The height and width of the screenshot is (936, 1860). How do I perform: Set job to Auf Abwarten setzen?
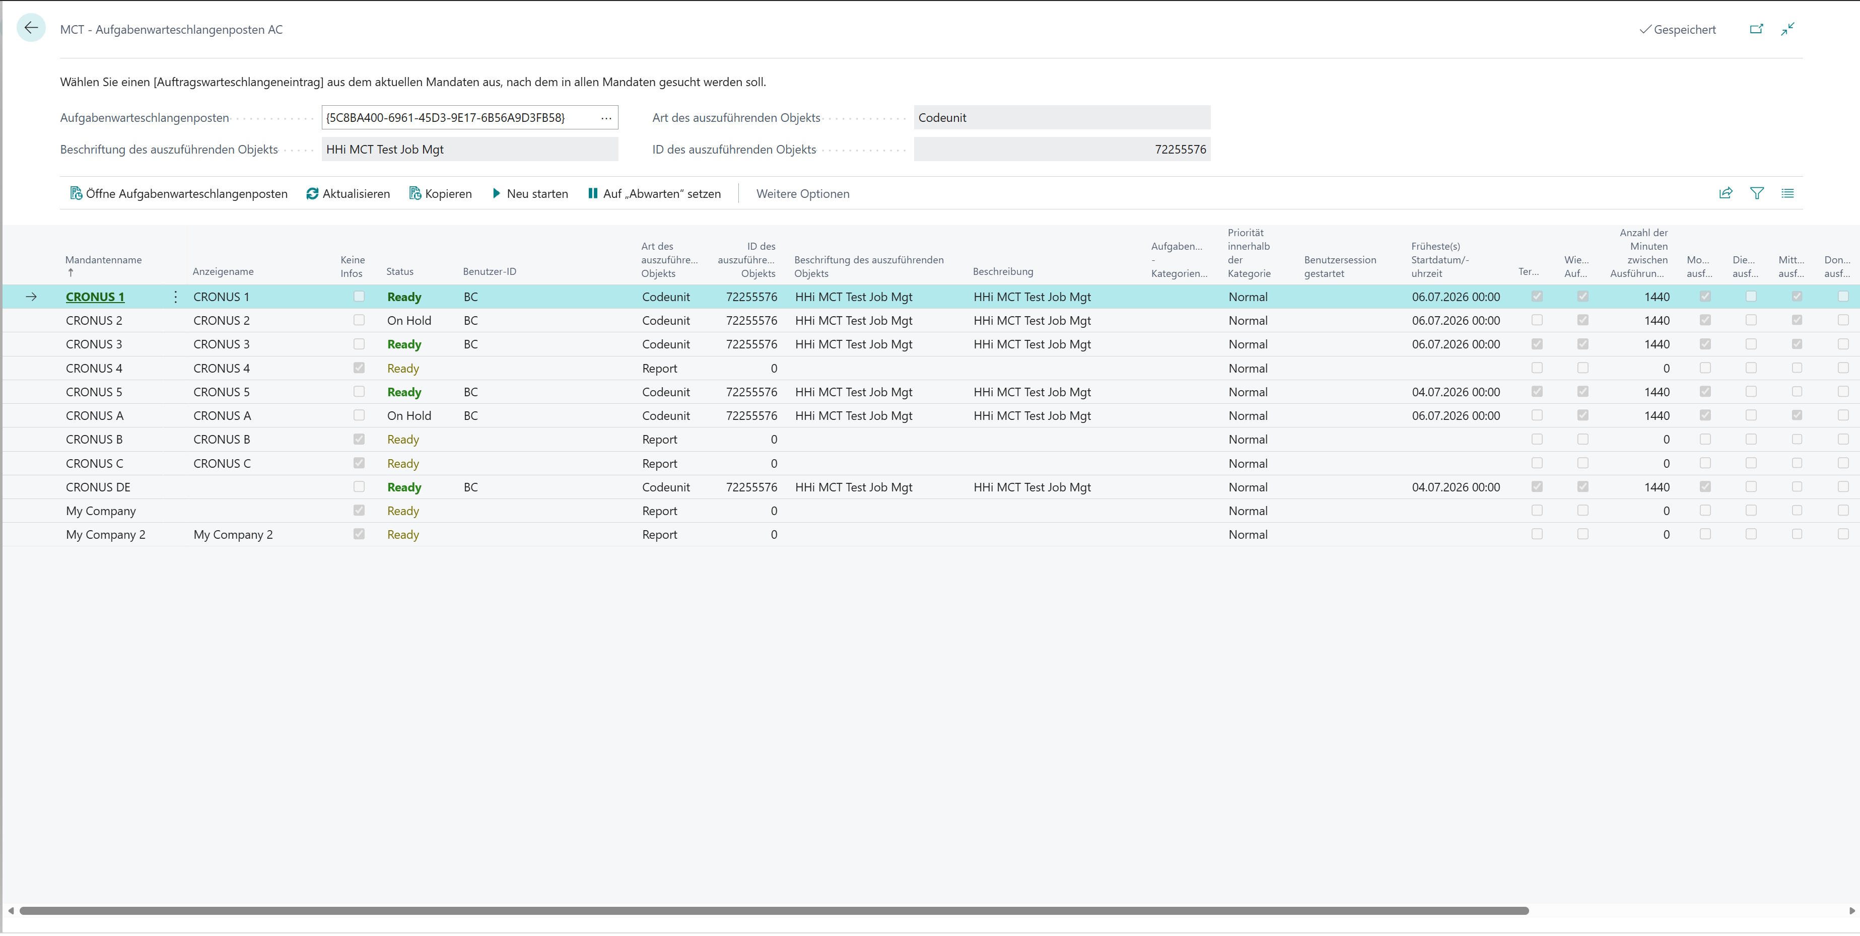pos(654,193)
